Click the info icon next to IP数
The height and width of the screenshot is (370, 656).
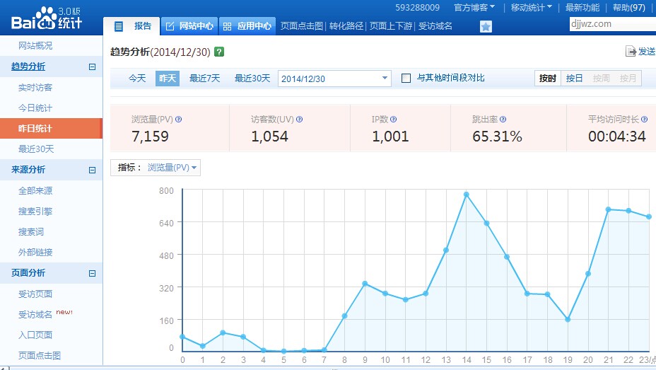pos(393,120)
